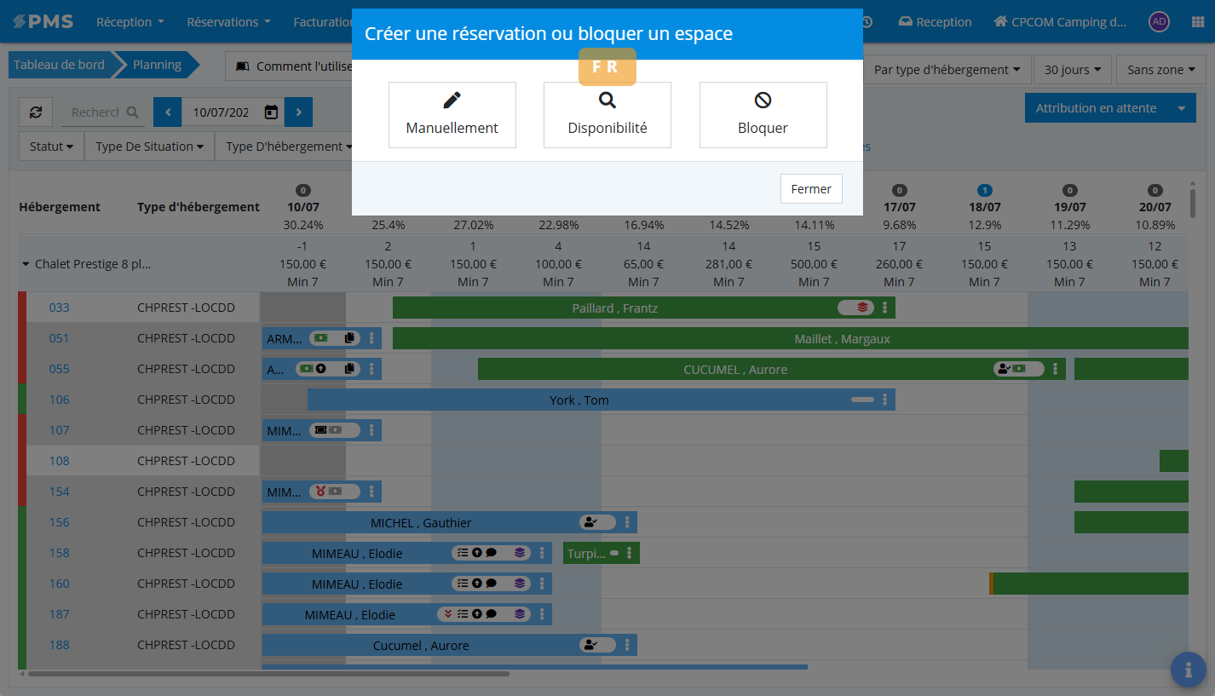Screen dimensions: 1215x696
Task: Collapse the Chalet Prestige 8 pl group
Action: (x=26, y=264)
